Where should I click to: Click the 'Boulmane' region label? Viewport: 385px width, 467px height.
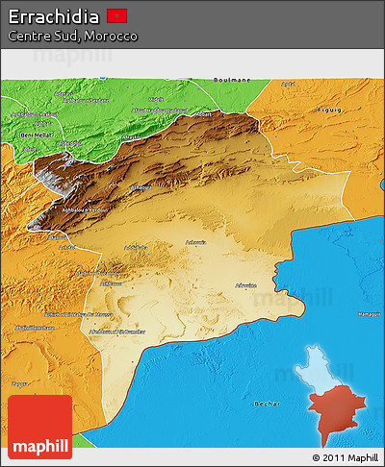(232, 80)
